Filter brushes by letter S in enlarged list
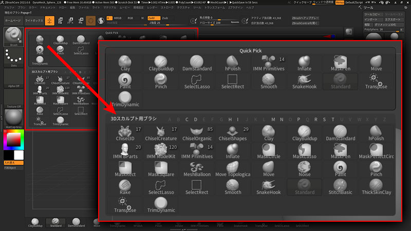This screenshot has width=411, height=231. pos(324,120)
